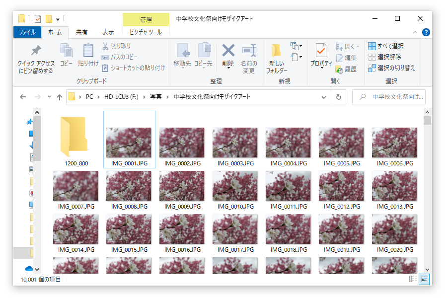Collapse the ribbon with the chevron
This screenshot has height=298, width=447.
click(x=415, y=32)
